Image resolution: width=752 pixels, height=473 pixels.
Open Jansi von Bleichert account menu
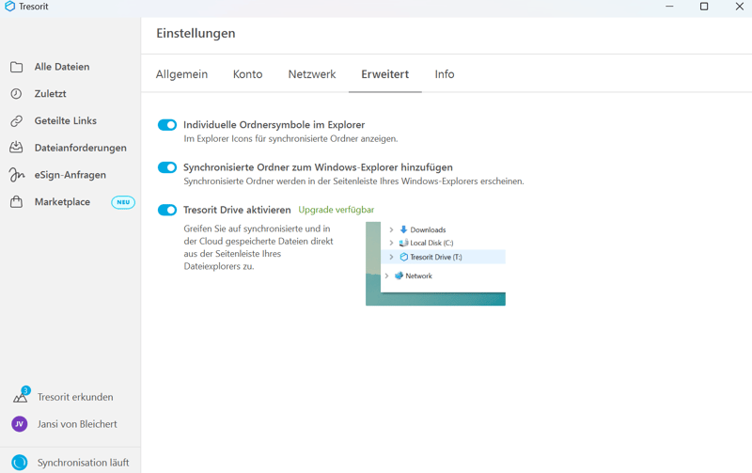click(x=77, y=424)
